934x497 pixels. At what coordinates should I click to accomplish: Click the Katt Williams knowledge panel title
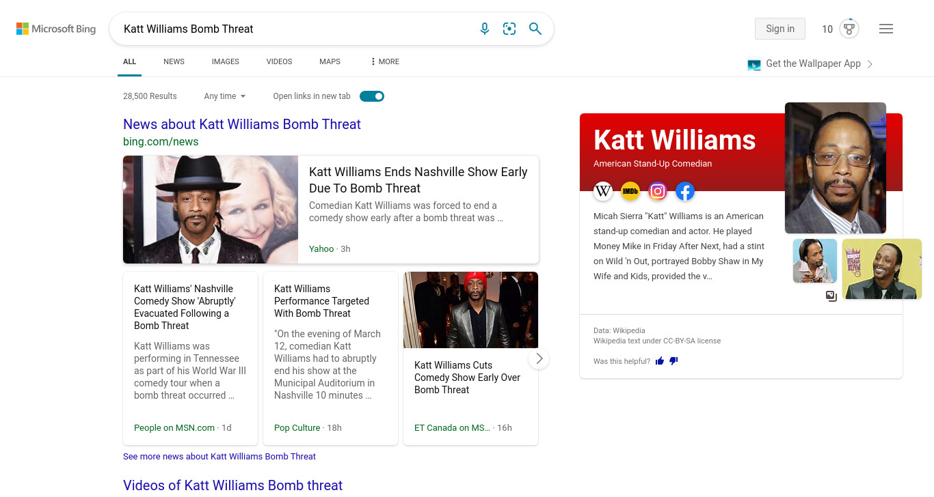pyautogui.click(x=675, y=140)
